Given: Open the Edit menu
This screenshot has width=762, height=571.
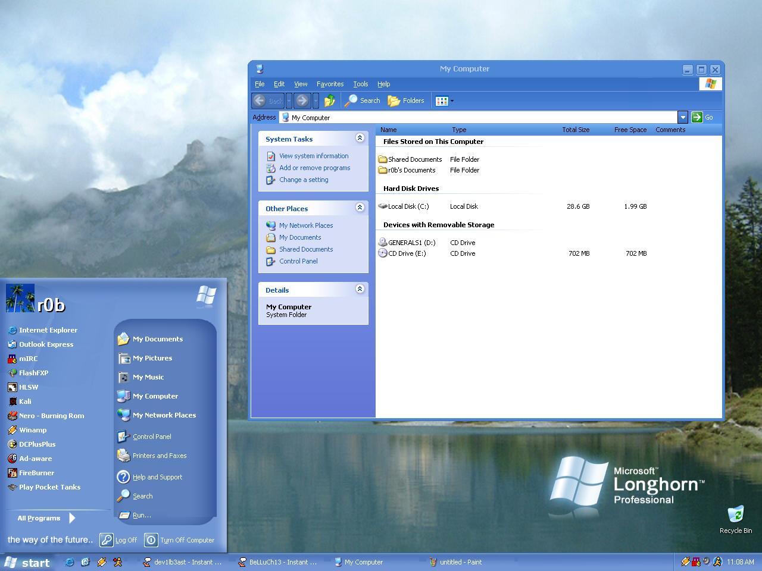Looking at the screenshot, I should 279,84.
